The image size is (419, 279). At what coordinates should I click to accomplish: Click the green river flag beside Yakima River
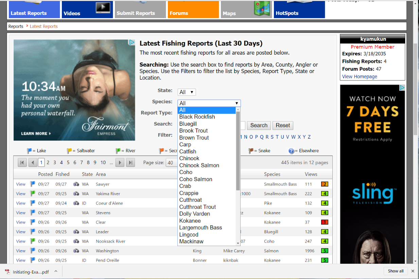click(x=32, y=194)
